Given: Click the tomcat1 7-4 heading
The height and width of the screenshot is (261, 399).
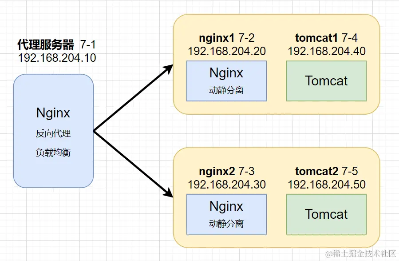Looking at the screenshot, I should tap(326, 38).
